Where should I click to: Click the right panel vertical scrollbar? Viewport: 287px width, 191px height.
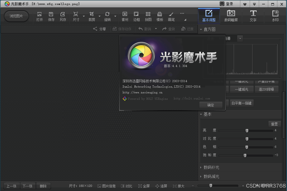pos(284,115)
